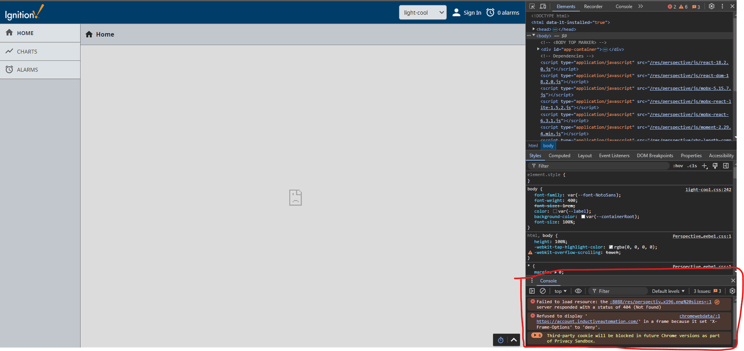This screenshot has width=744, height=351.
Task: Focus the Styles filter field
Action: point(599,166)
